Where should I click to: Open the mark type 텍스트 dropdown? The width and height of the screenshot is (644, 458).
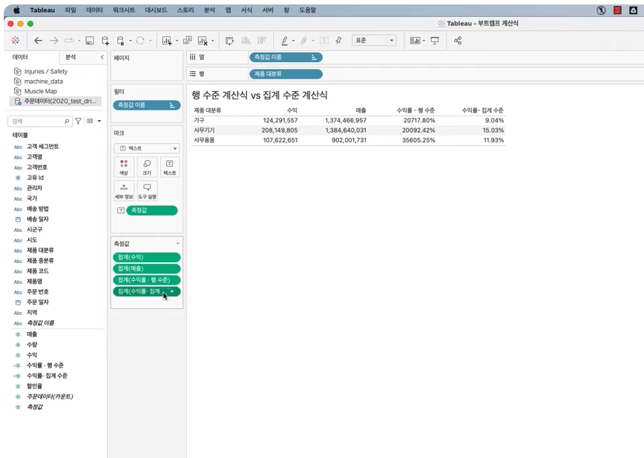[x=147, y=148]
